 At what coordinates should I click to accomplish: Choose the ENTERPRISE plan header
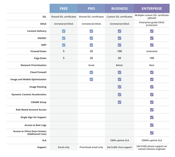point(152,9)
